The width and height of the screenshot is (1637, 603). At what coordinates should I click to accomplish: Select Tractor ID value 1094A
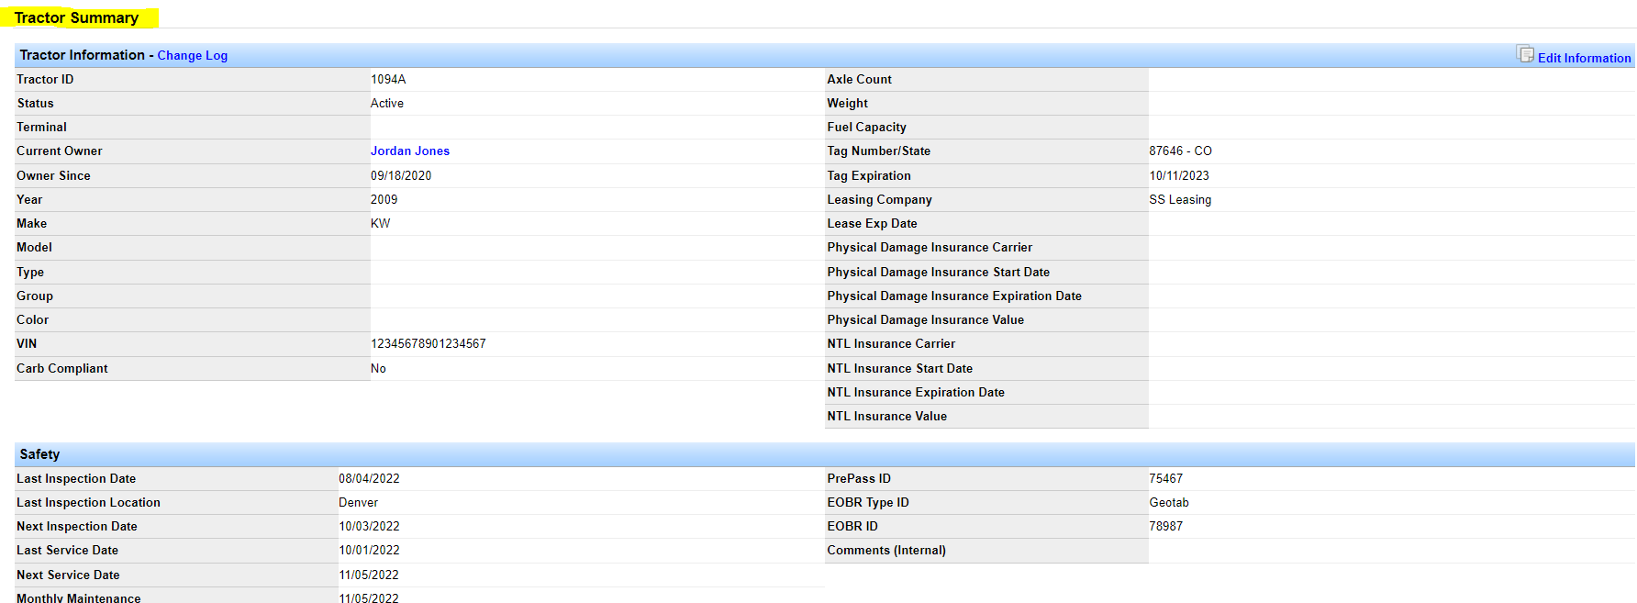click(388, 80)
